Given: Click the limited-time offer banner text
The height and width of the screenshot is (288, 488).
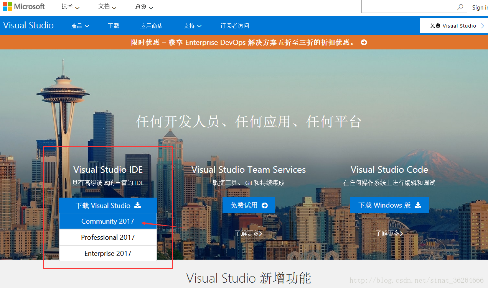Looking at the screenshot, I should pyautogui.click(x=243, y=43).
